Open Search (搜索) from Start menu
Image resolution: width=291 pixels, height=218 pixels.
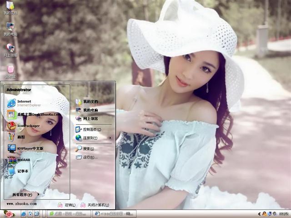tap(85, 149)
